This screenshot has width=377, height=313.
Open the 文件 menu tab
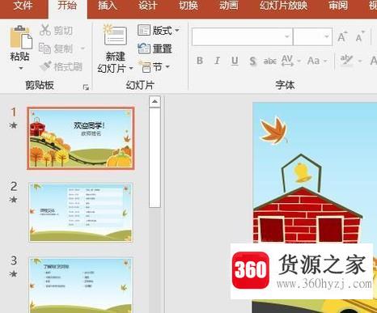click(23, 6)
